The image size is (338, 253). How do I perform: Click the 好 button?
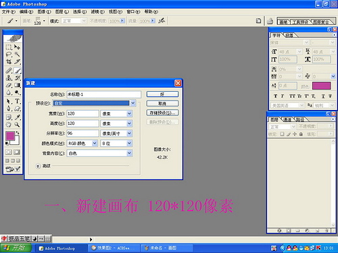coord(162,94)
